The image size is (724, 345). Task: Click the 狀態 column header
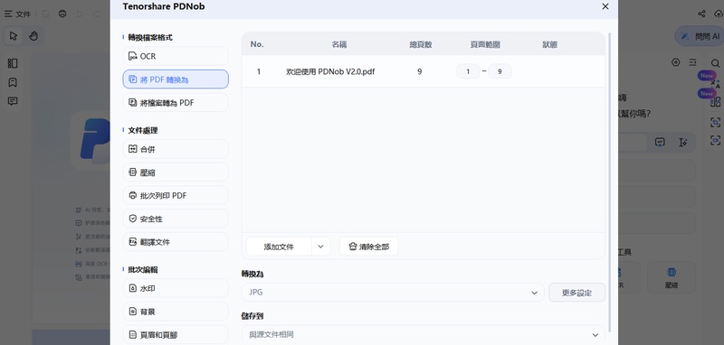coord(550,44)
